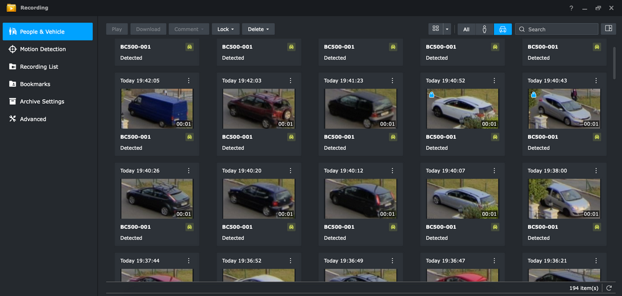Open options menu for 19:36:52 recording
622x296 pixels.
290,261
